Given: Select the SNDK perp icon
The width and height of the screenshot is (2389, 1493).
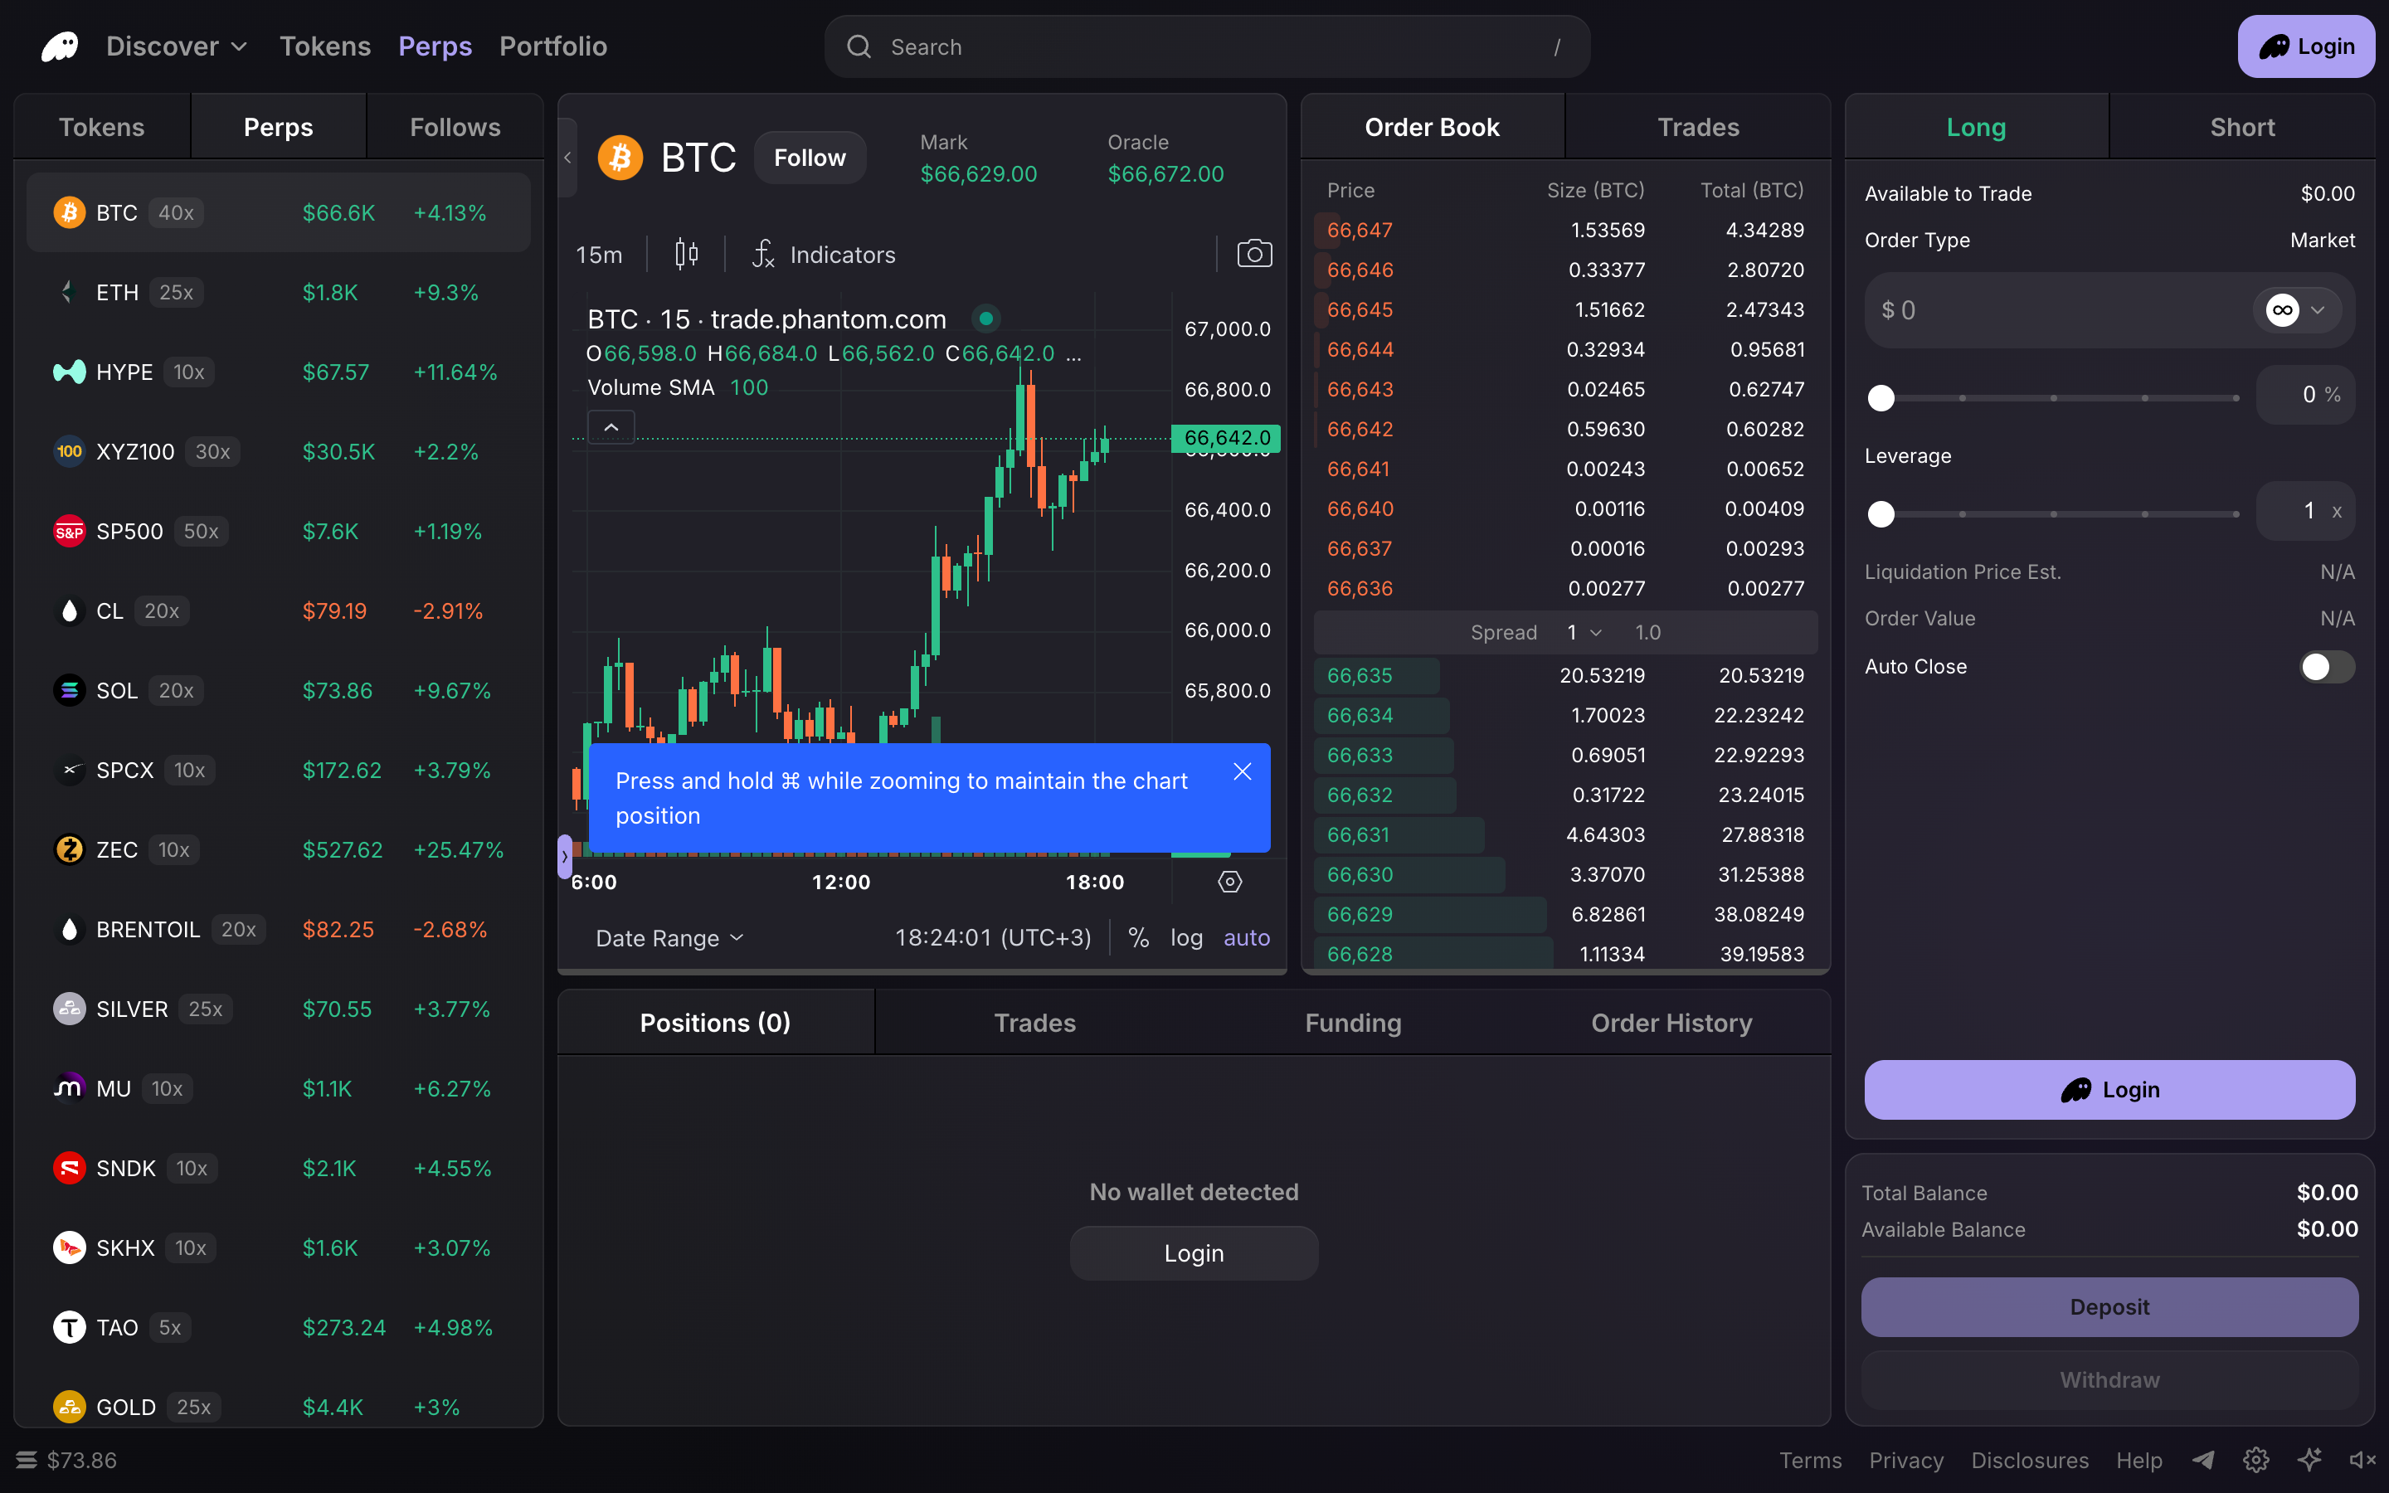Looking at the screenshot, I should tap(68, 1168).
